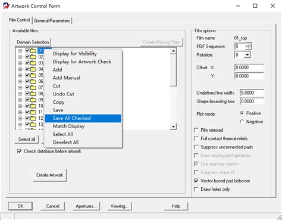
Task: Switch to the General Parameters tab
Action: [x=52, y=21]
